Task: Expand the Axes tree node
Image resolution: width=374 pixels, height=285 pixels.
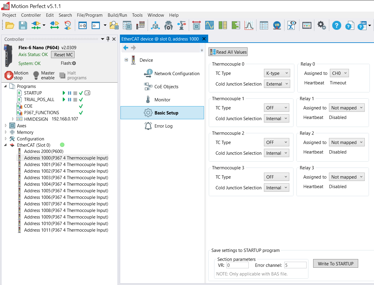Action: [6, 126]
